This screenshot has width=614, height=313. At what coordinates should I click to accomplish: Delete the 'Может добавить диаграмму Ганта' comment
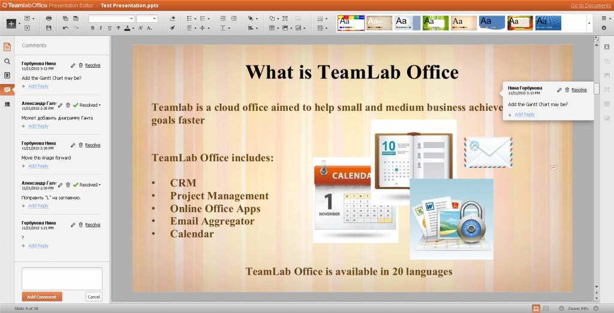[68, 105]
